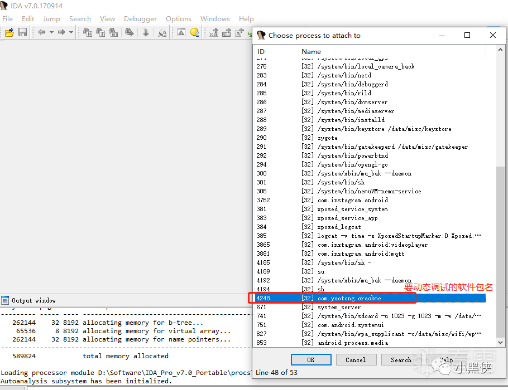The height and width of the screenshot is (390, 508).
Task: Select the com.android.systemui process
Action: 371,325
